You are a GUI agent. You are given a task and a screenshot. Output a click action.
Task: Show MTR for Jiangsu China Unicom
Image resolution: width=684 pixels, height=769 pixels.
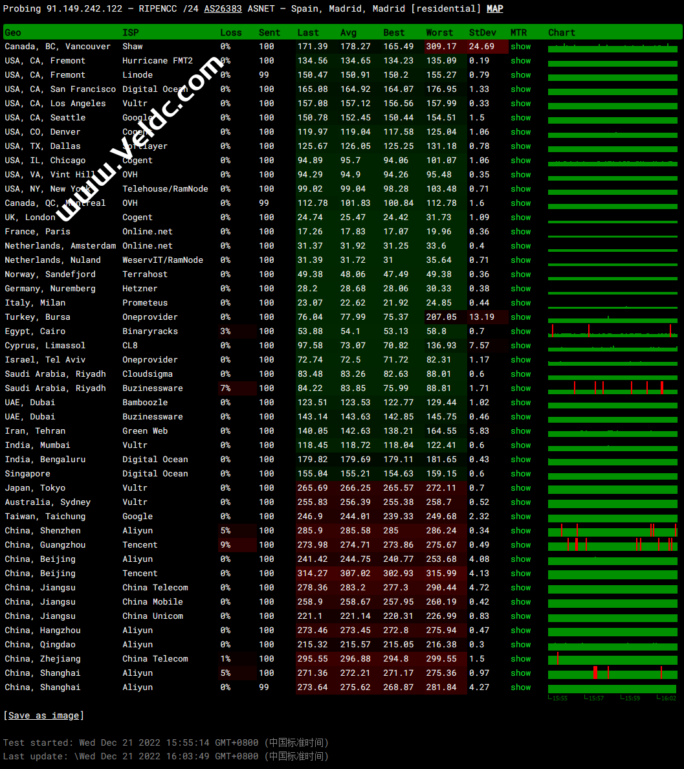point(520,616)
